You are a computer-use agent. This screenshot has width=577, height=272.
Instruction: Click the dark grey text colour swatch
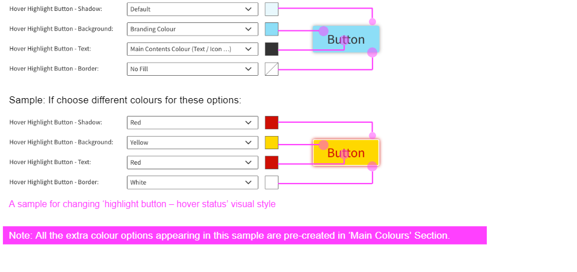click(272, 49)
